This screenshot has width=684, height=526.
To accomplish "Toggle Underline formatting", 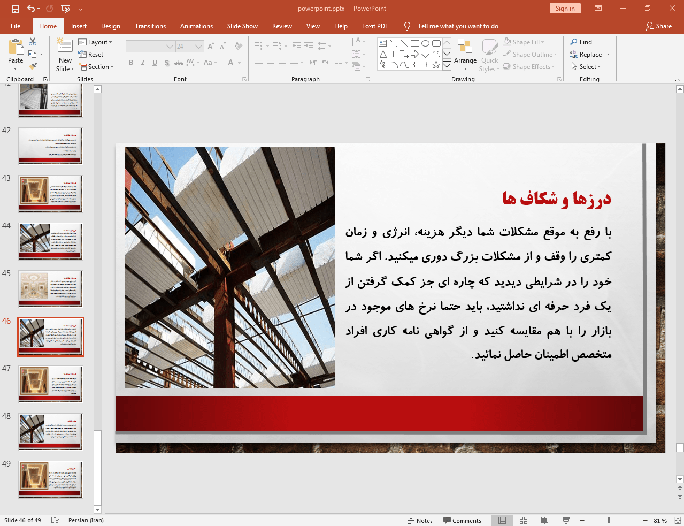I will [x=155, y=63].
